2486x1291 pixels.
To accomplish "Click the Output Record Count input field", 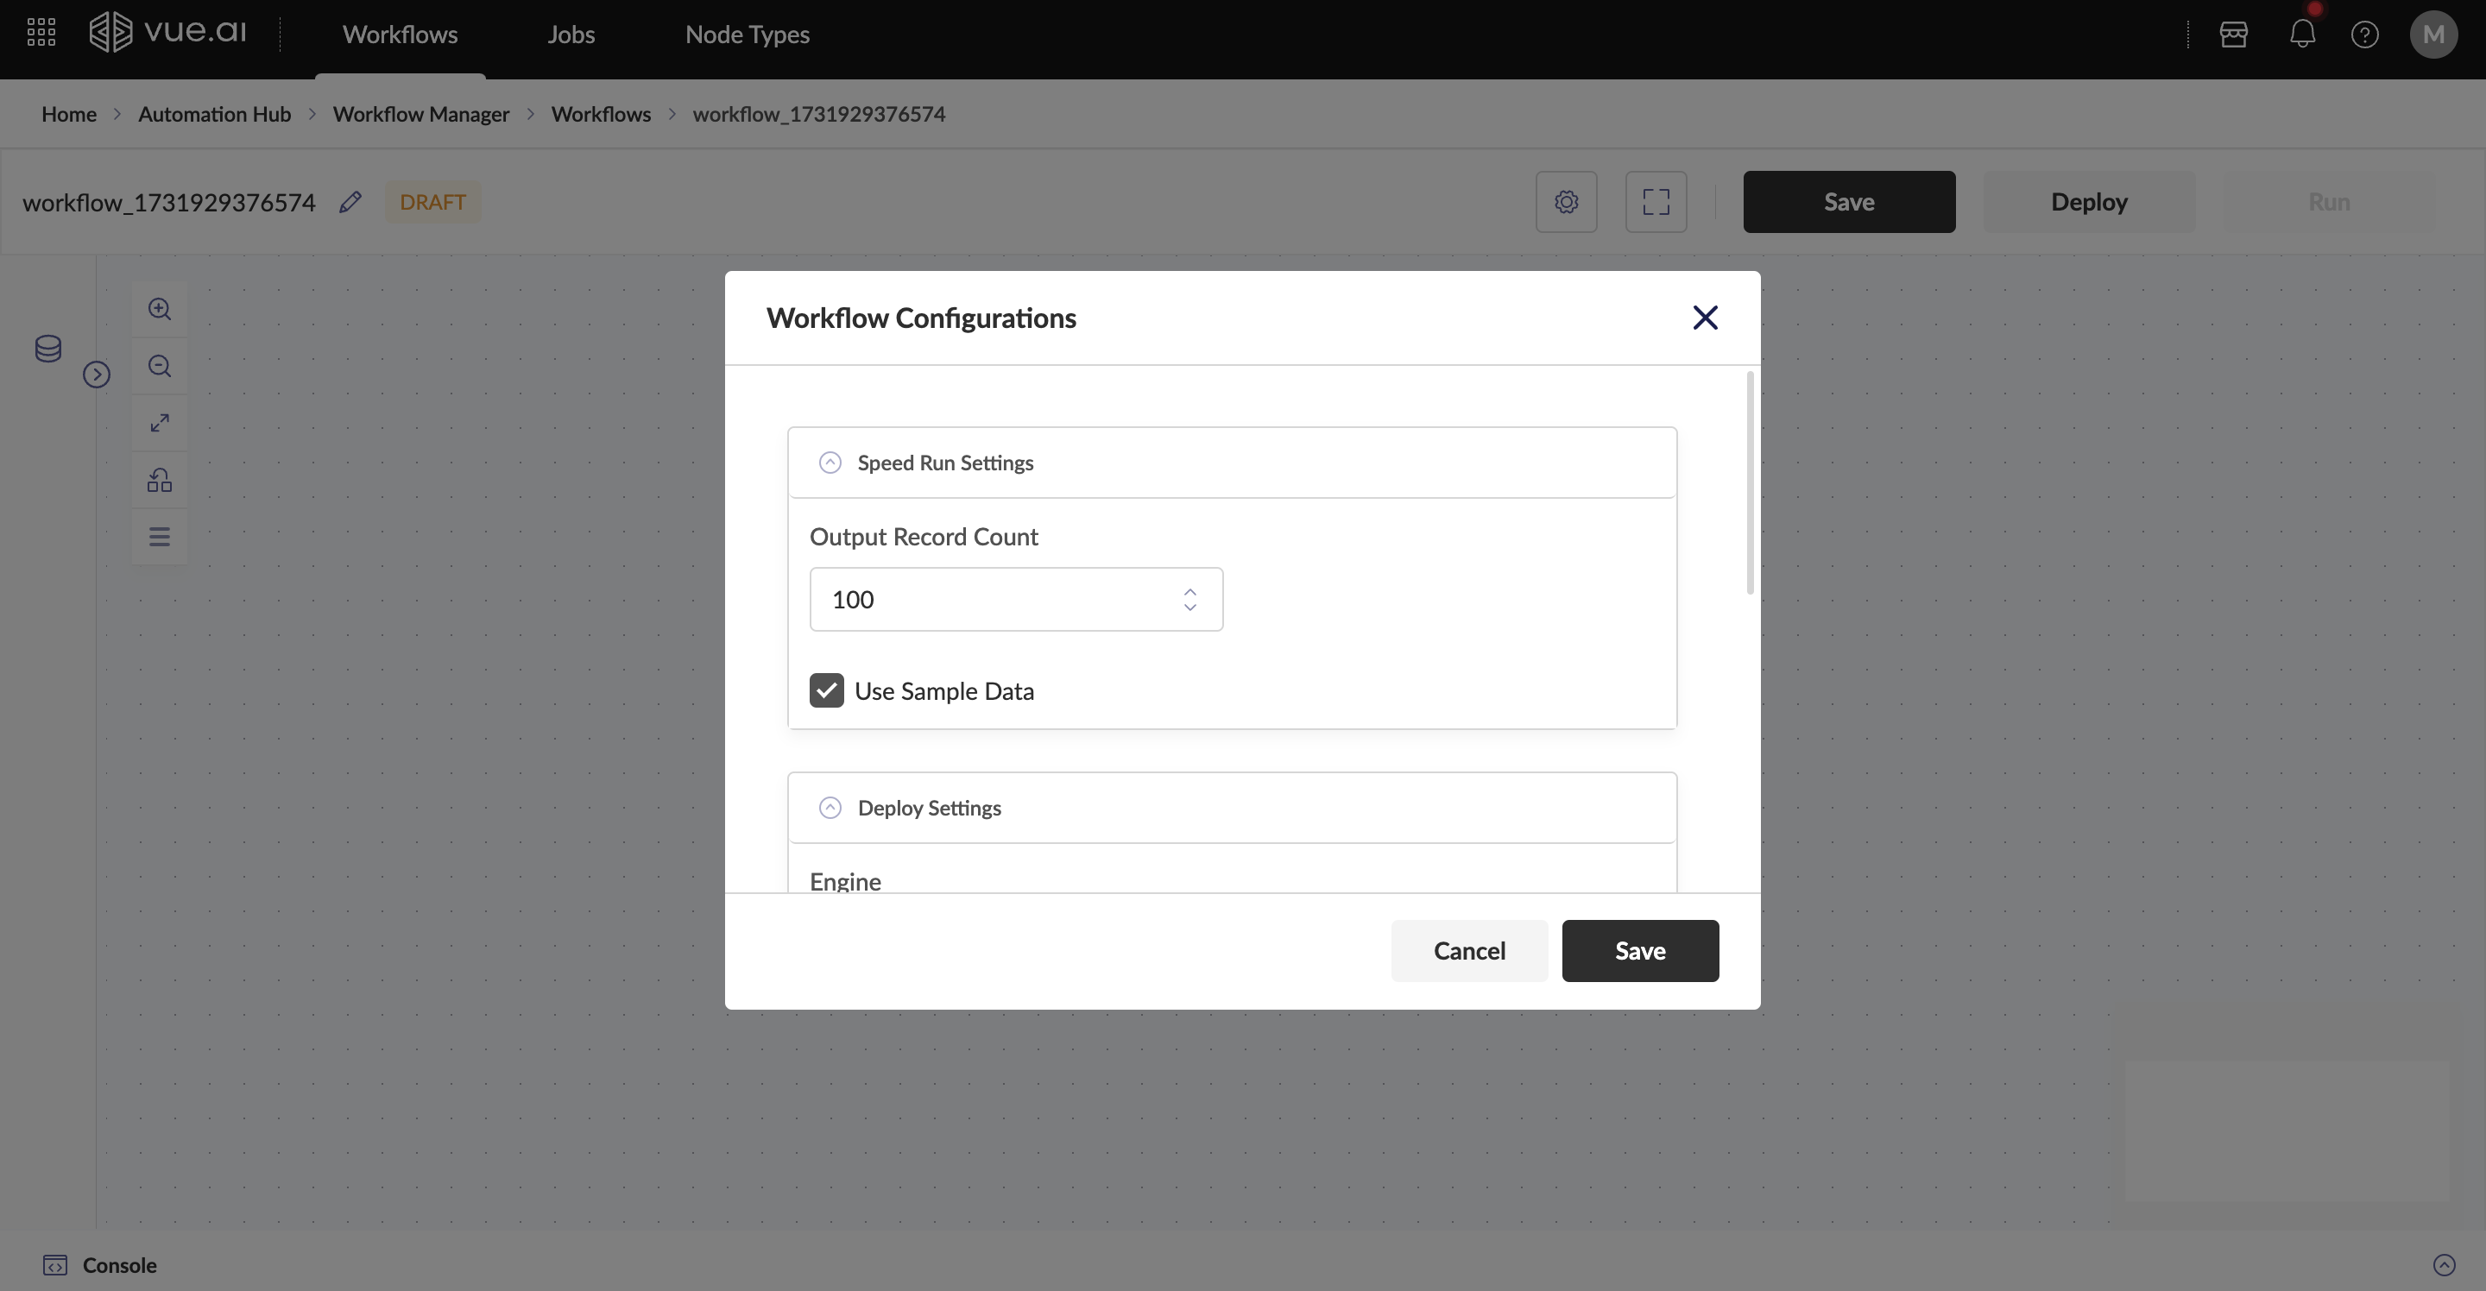I will (994, 600).
